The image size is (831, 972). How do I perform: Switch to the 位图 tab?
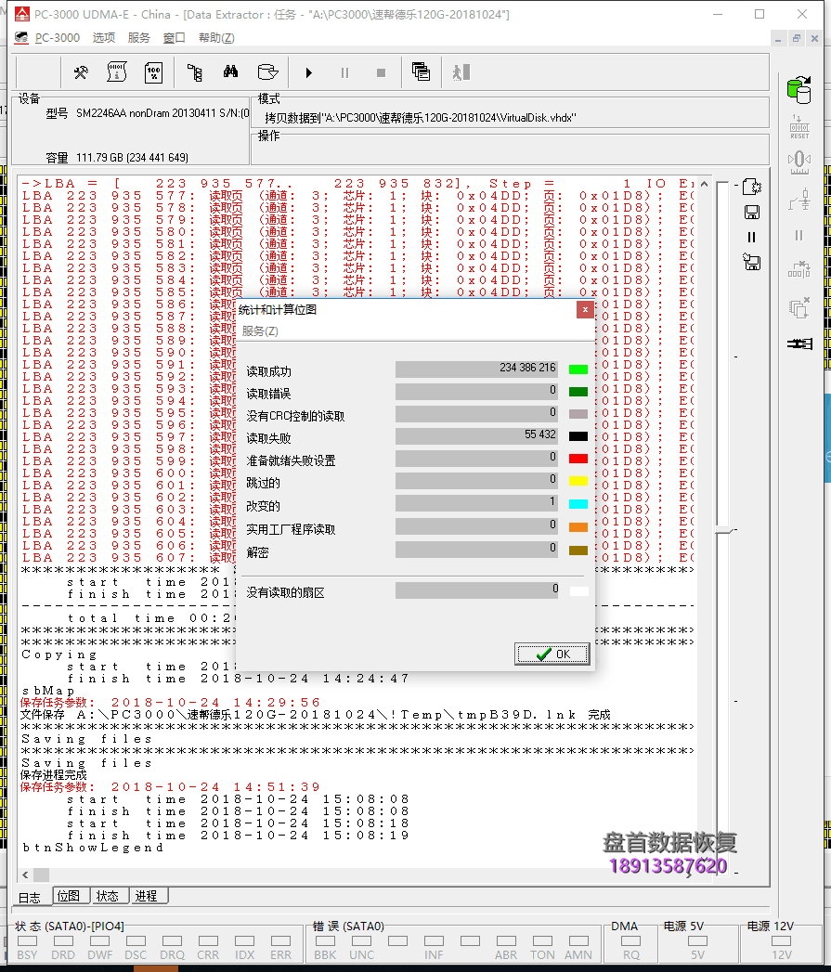70,895
